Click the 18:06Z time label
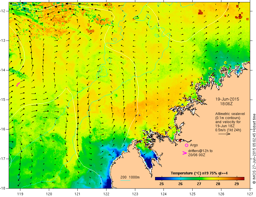 pyautogui.click(x=226, y=104)
